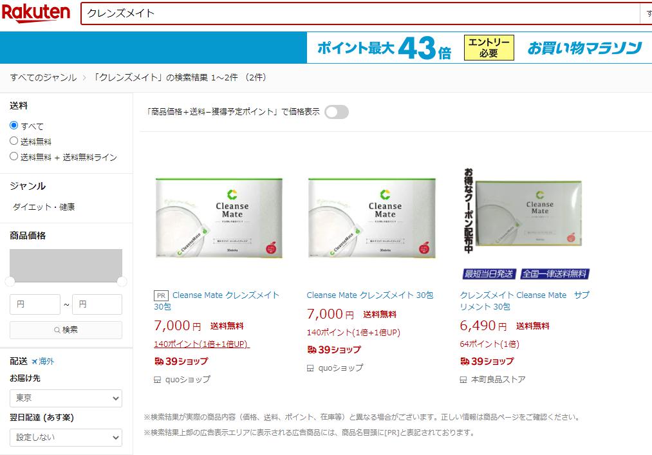
Task: Click the price range histogram bar
Action: [66, 265]
